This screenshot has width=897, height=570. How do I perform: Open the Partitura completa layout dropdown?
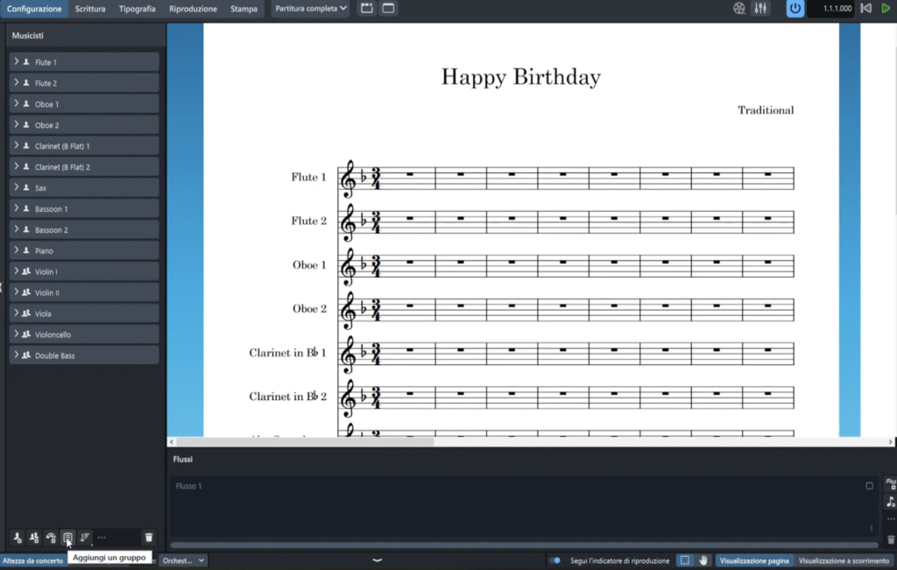[310, 9]
